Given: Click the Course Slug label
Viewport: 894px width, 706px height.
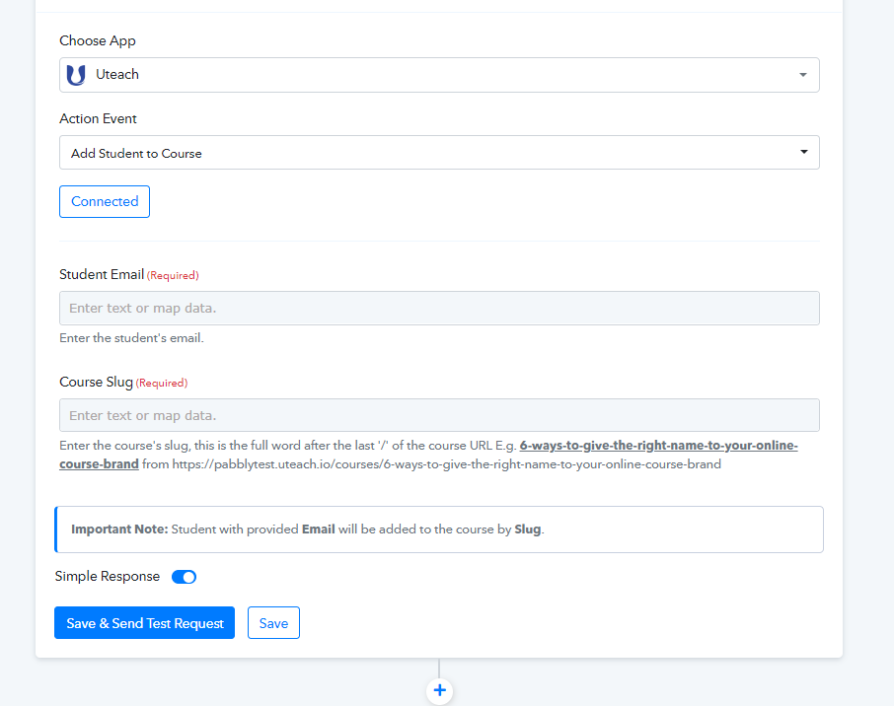Looking at the screenshot, I should coord(96,382).
